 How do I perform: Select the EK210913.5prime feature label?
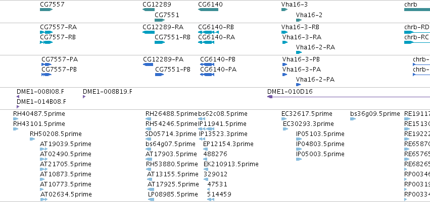point(231,164)
